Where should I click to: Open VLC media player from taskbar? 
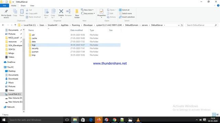point(138,120)
